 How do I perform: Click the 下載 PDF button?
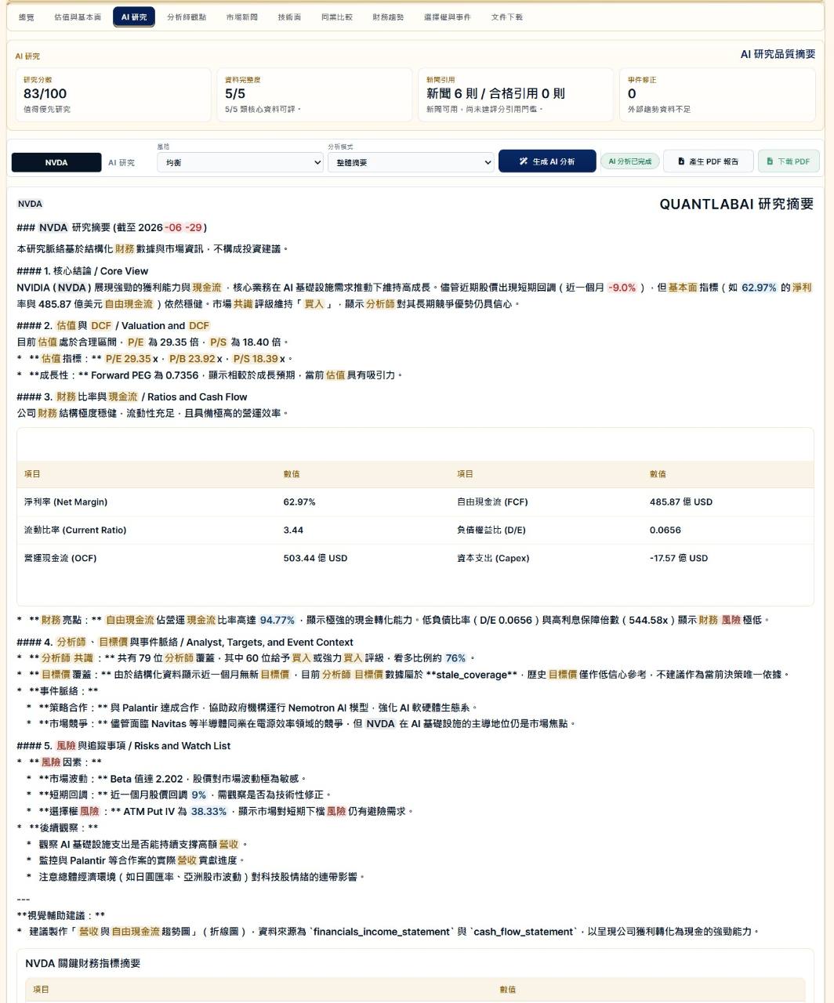[789, 161]
